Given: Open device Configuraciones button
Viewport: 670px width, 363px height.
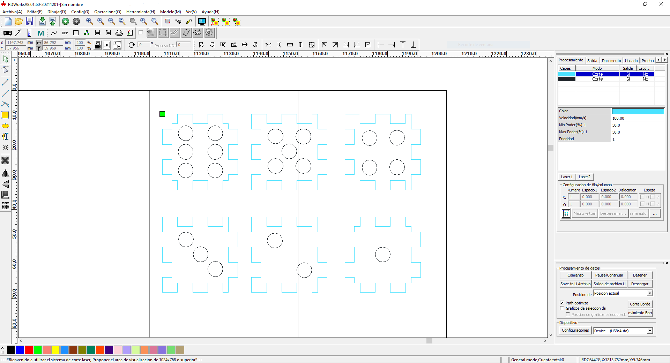Looking at the screenshot, I should pyautogui.click(x=575, y=330).
